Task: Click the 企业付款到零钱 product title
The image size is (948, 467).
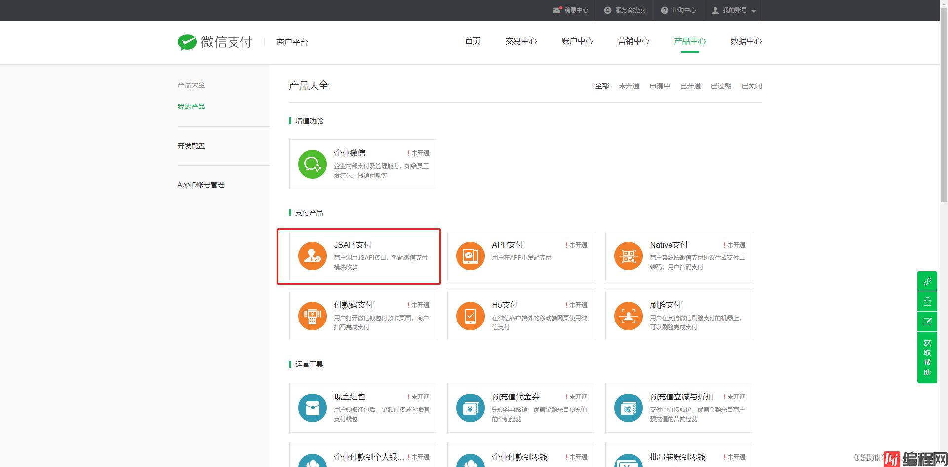Action: point(519,457)
